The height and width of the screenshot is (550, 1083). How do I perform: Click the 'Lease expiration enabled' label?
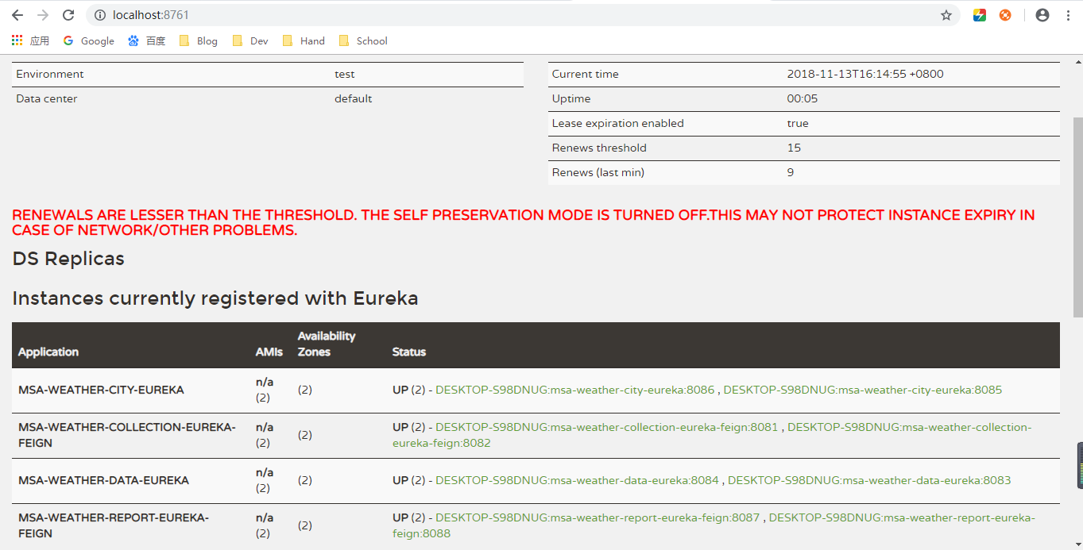click(x=618, y=123)
